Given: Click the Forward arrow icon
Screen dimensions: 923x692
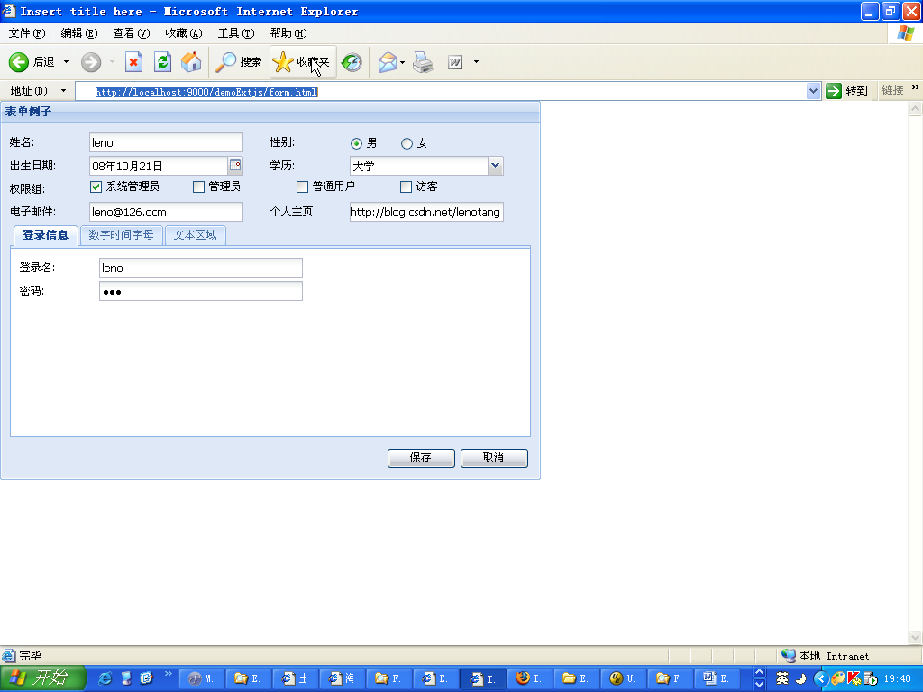Looking at the screenshot, I should (x=91, y=62).
